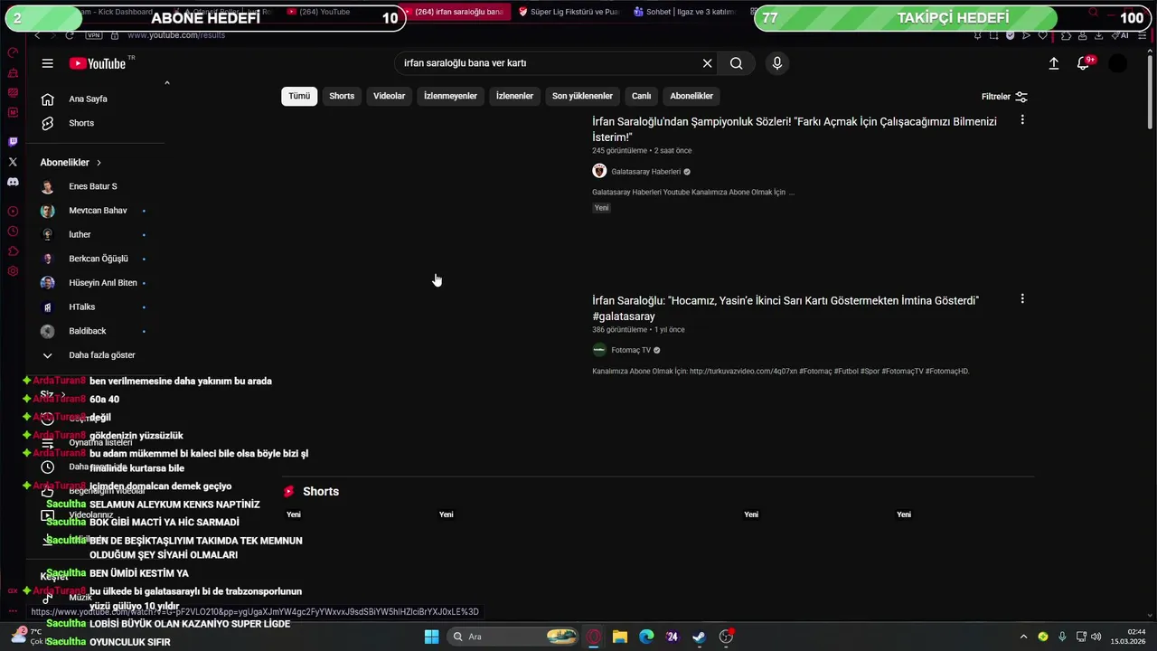Open File Explorer from the taskbar
The image size is (1157, 651).
[620, 637]
